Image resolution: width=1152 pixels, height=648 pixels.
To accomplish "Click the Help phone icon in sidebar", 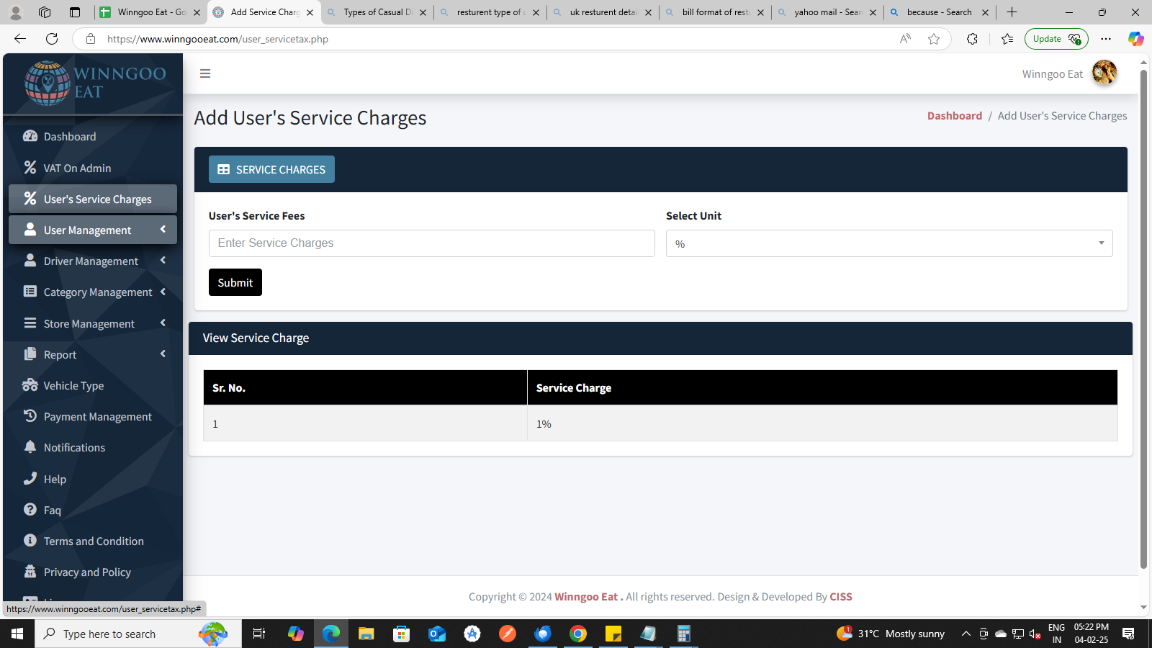I will 30,479.
